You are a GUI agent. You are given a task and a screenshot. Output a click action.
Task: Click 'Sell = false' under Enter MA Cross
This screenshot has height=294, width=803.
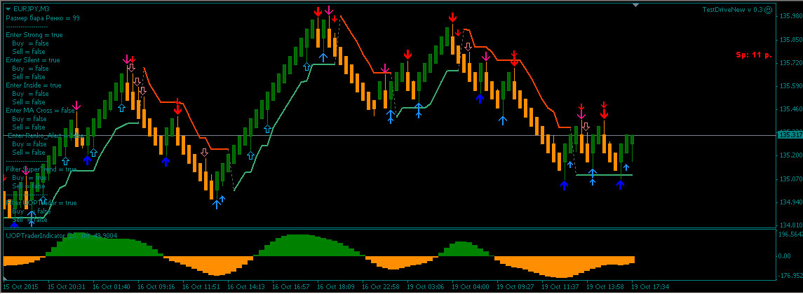(29, 127)
